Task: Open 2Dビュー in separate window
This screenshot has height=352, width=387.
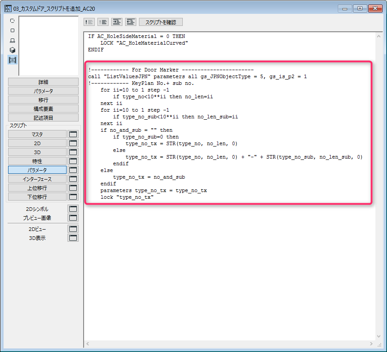Action: pos(73,229)
